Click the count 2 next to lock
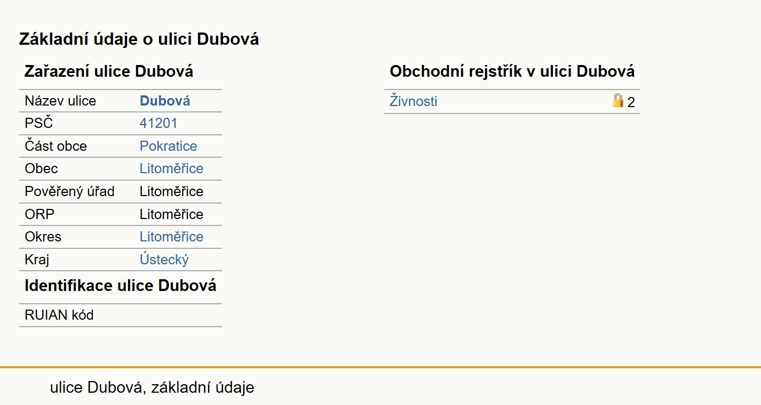The height and width of the screenshot is (405, 761). [631, 102]
